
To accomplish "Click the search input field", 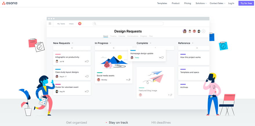I will click(128, 24).
